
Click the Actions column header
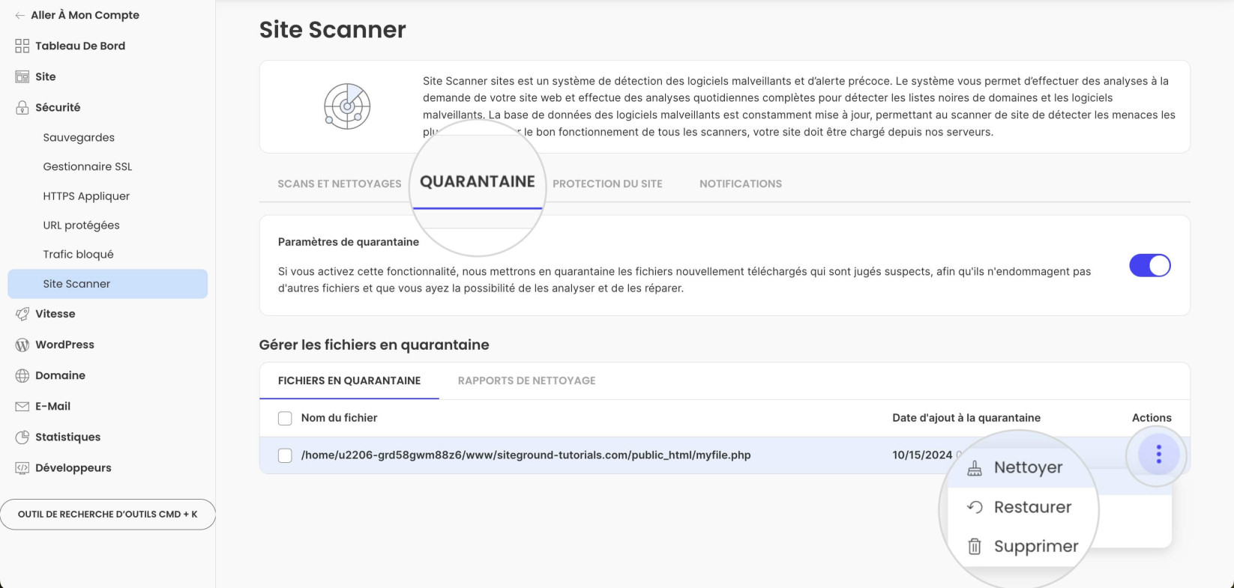coord(1152,418)
